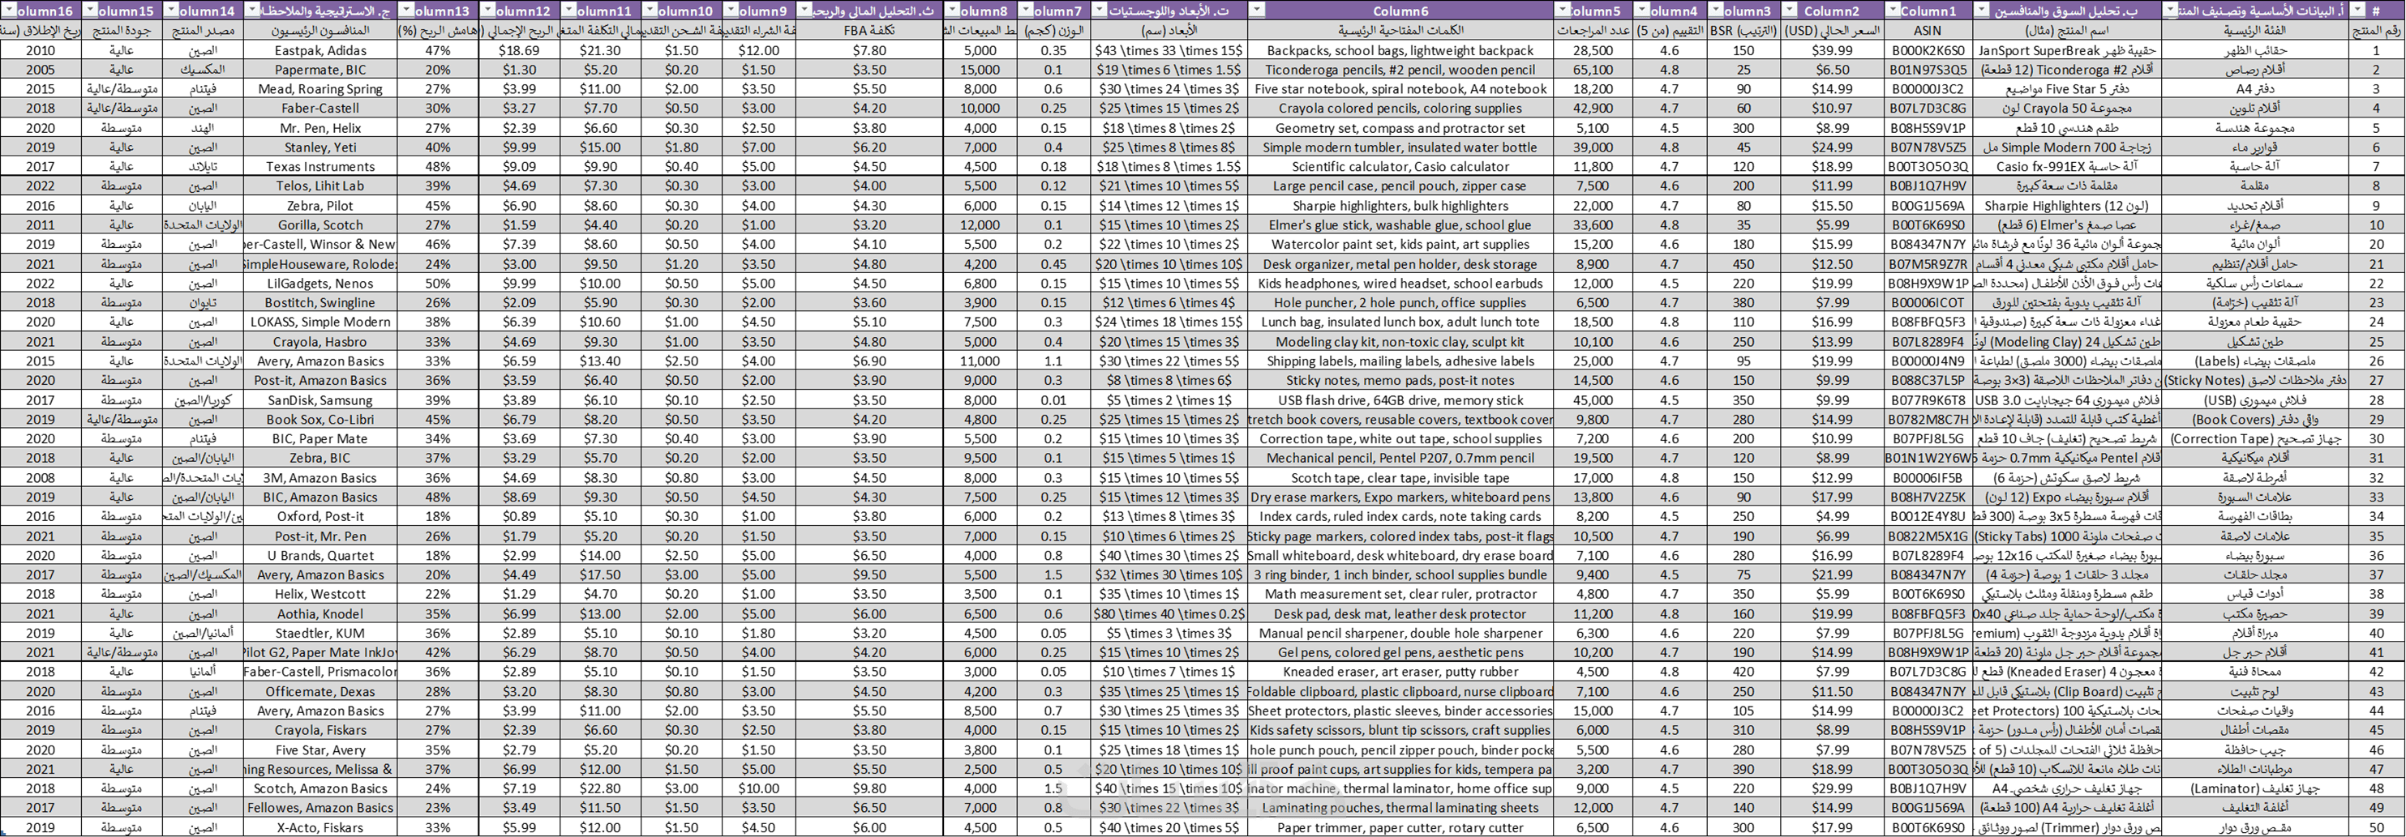Open the Column11 filter dropdown
Image resolution: width=2406 pixels, height=837 pixels.
[568, 11]
